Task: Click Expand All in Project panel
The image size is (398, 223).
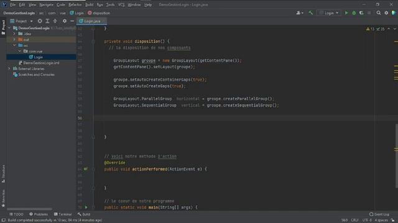Action: [x=47, y=21]
